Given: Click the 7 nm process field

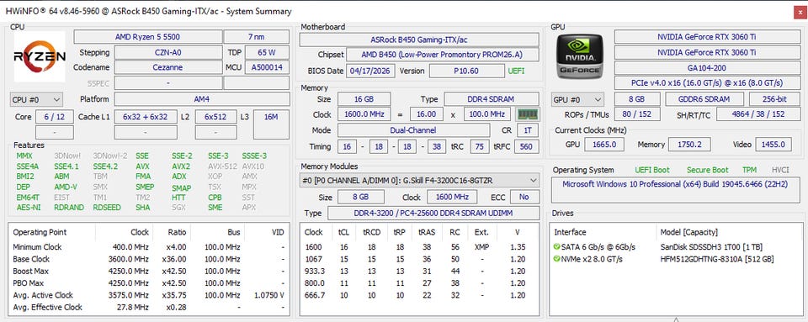Looking at the screenshot, I should (x=256, y=37).
